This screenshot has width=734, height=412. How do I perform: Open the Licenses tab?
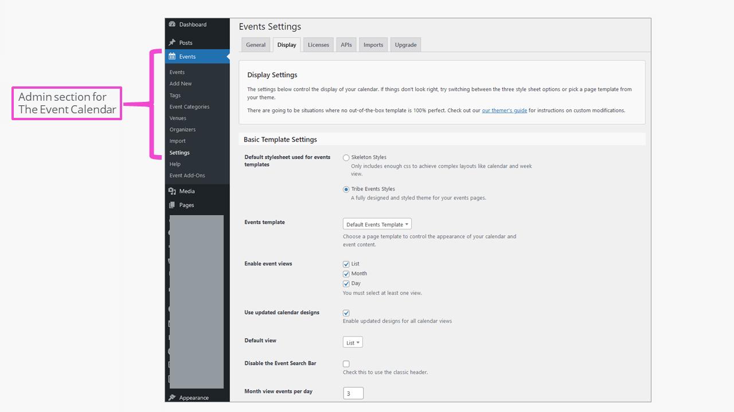coord(318,44)
